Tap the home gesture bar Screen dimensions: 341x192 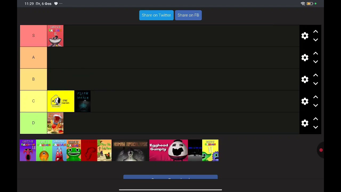170,190
